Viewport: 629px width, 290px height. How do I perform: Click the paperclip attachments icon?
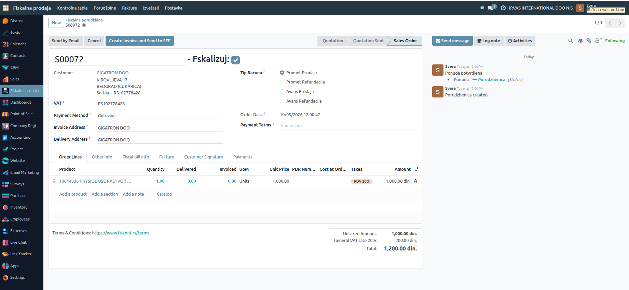589,41
